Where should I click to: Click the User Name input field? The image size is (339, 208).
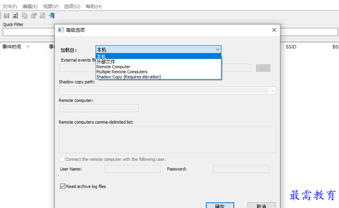[132, 169]
